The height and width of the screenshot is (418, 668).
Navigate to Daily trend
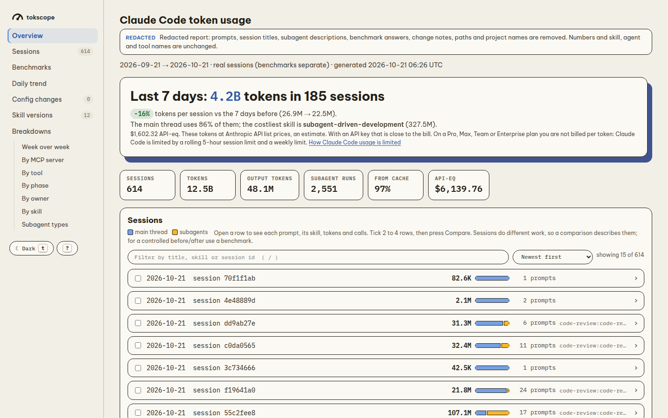pyautogui.click(x=52, y=84)
